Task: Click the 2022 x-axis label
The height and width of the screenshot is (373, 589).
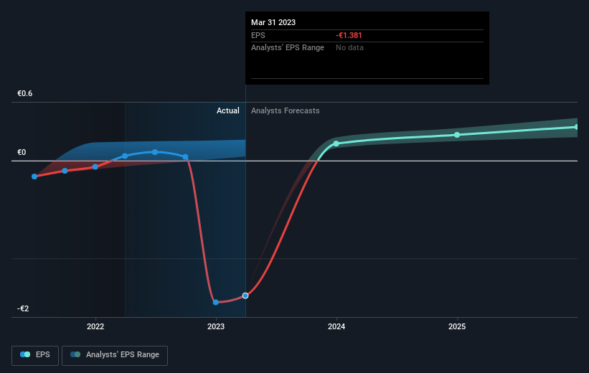Action: point(95,326)
